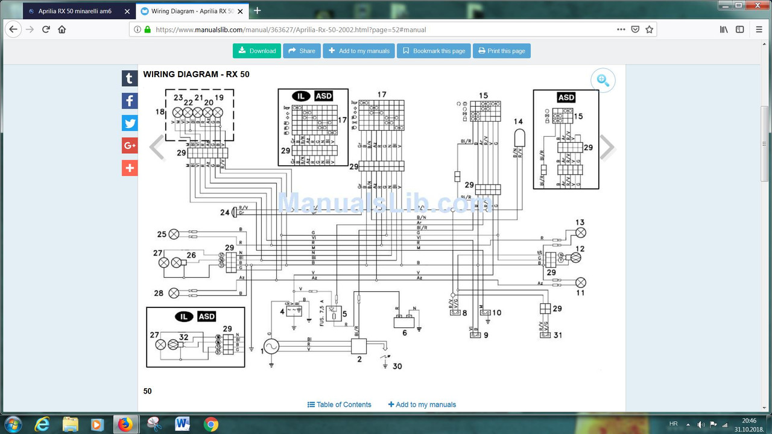Image resolution: width=772 pixels, height=434 pixels.
Task: Open a new tab with plus button
Action: click(x=258, y=10)
